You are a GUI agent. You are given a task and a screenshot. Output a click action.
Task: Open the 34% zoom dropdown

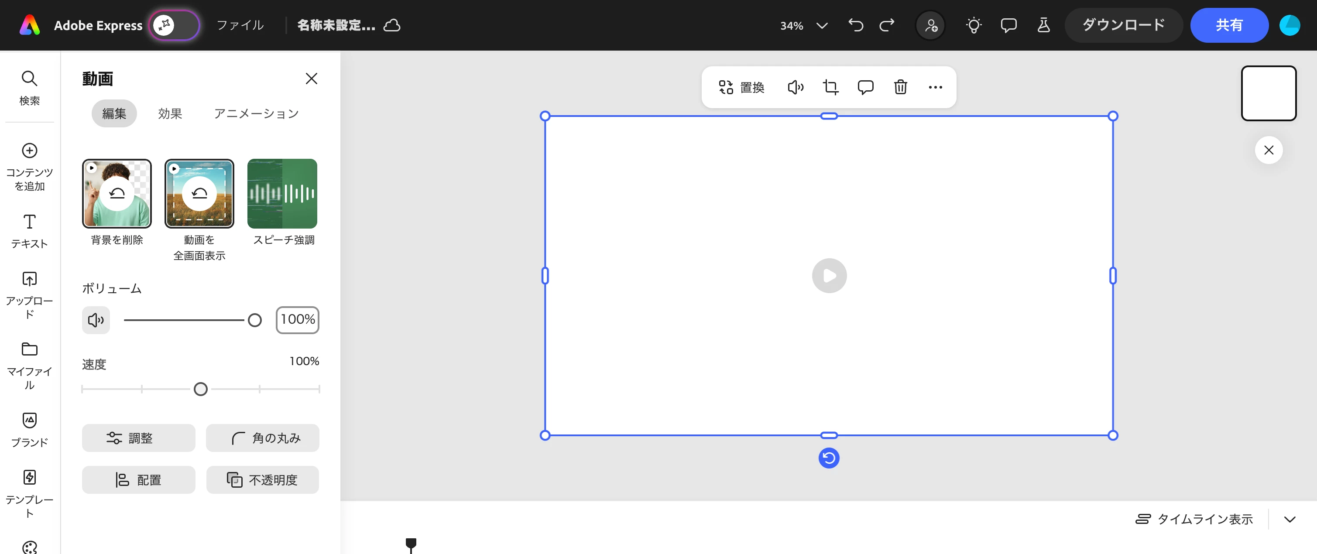click(804, 25)
